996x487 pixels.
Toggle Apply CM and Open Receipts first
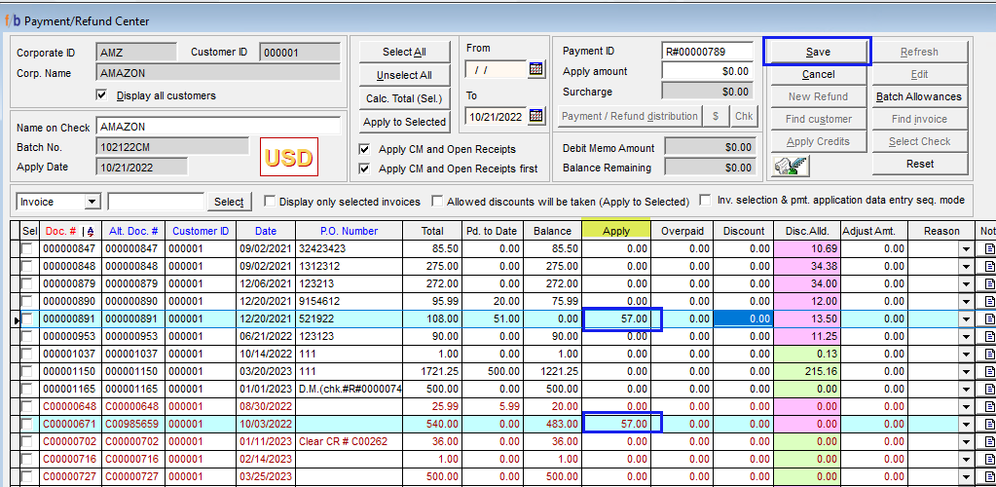coord(364,169)
